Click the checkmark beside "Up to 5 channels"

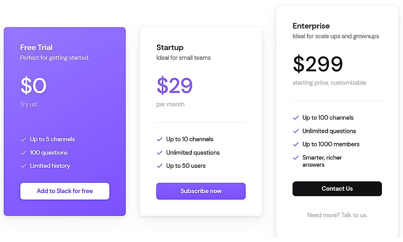coord(23,139)
